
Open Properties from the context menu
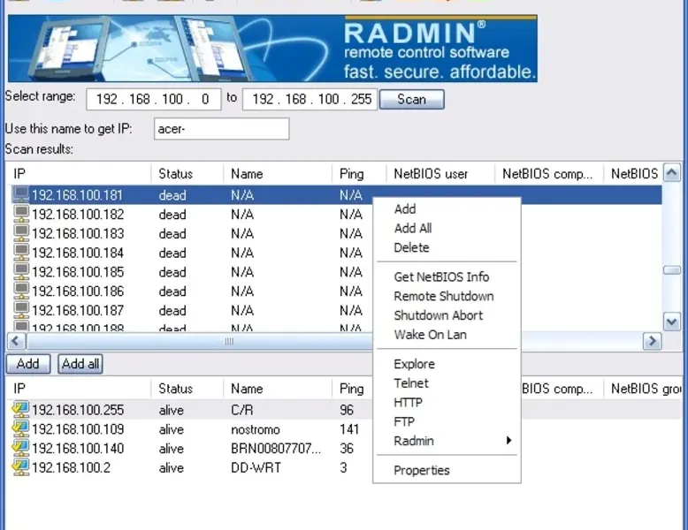coord(447,471)
